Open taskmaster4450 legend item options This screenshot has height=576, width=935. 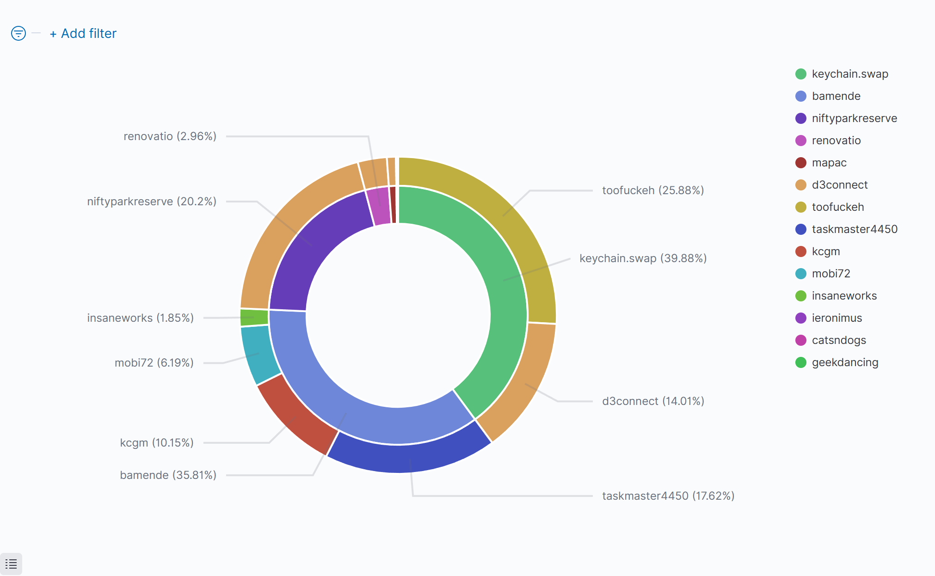point(854,229)
